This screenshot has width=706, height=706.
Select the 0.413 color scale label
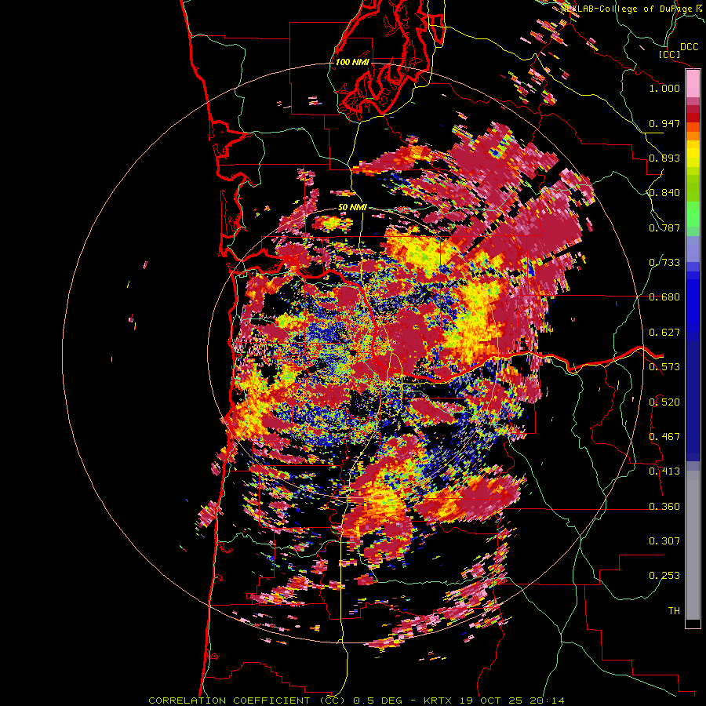pos(664,471)
